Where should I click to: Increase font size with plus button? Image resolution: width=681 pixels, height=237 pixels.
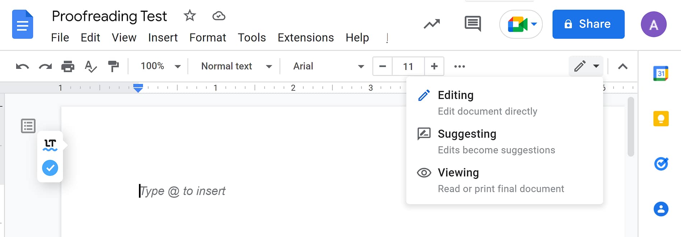[x=434, y=66]
